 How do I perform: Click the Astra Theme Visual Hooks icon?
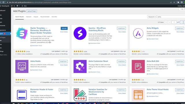[x=138, y=95]
